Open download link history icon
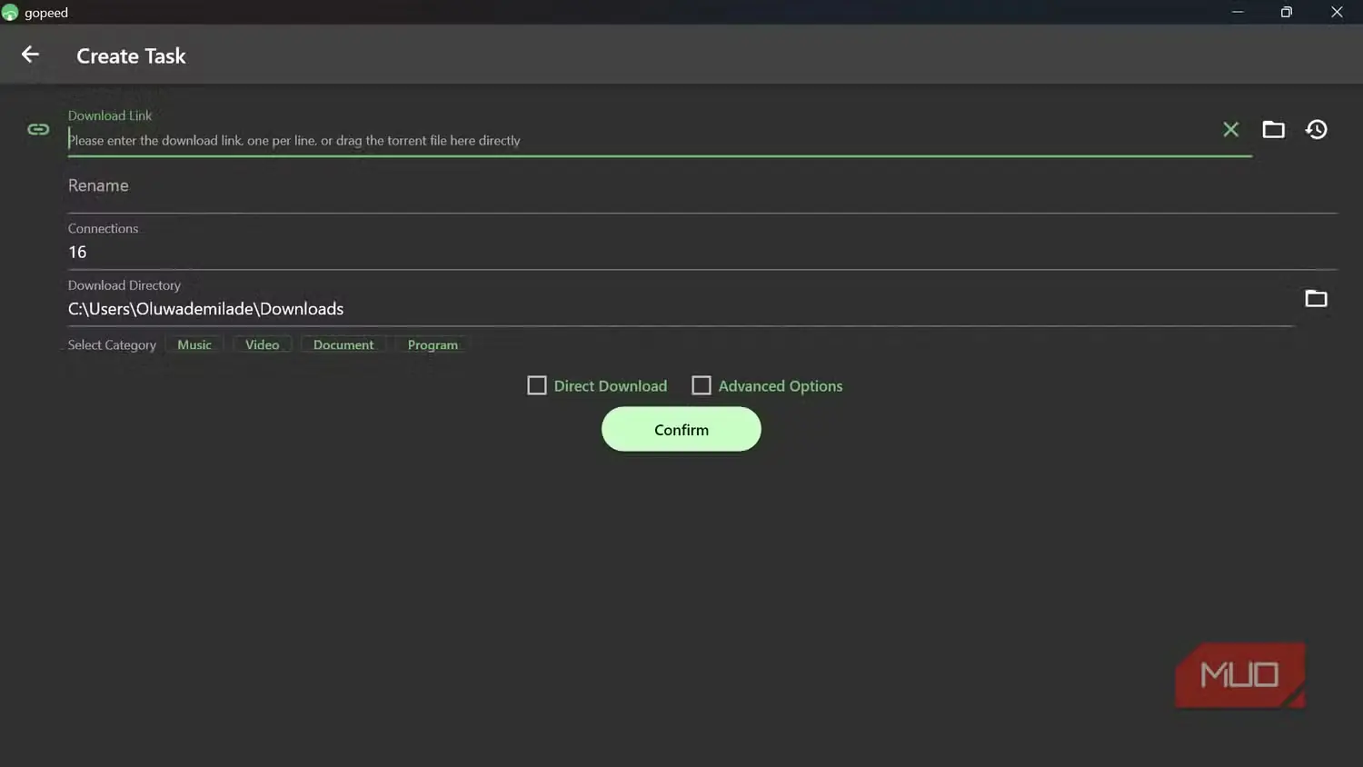This screenshot has height=767, width=1363. click(x=1317, y=129)
